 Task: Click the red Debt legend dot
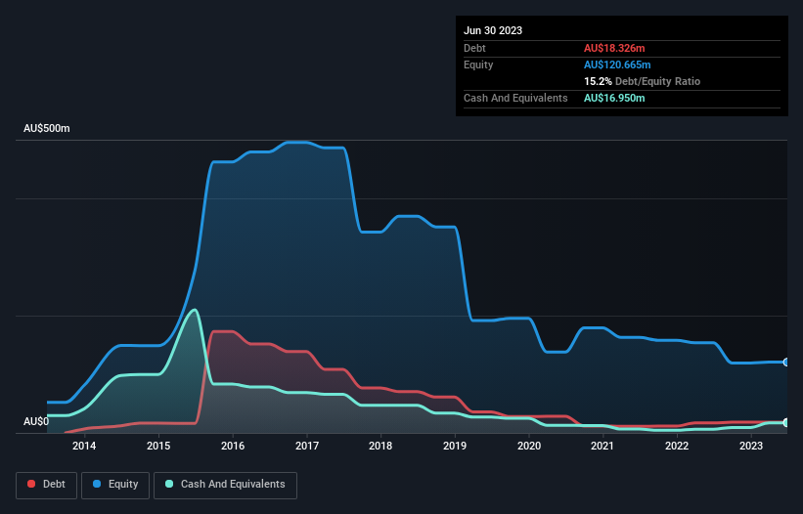(31, 484)
